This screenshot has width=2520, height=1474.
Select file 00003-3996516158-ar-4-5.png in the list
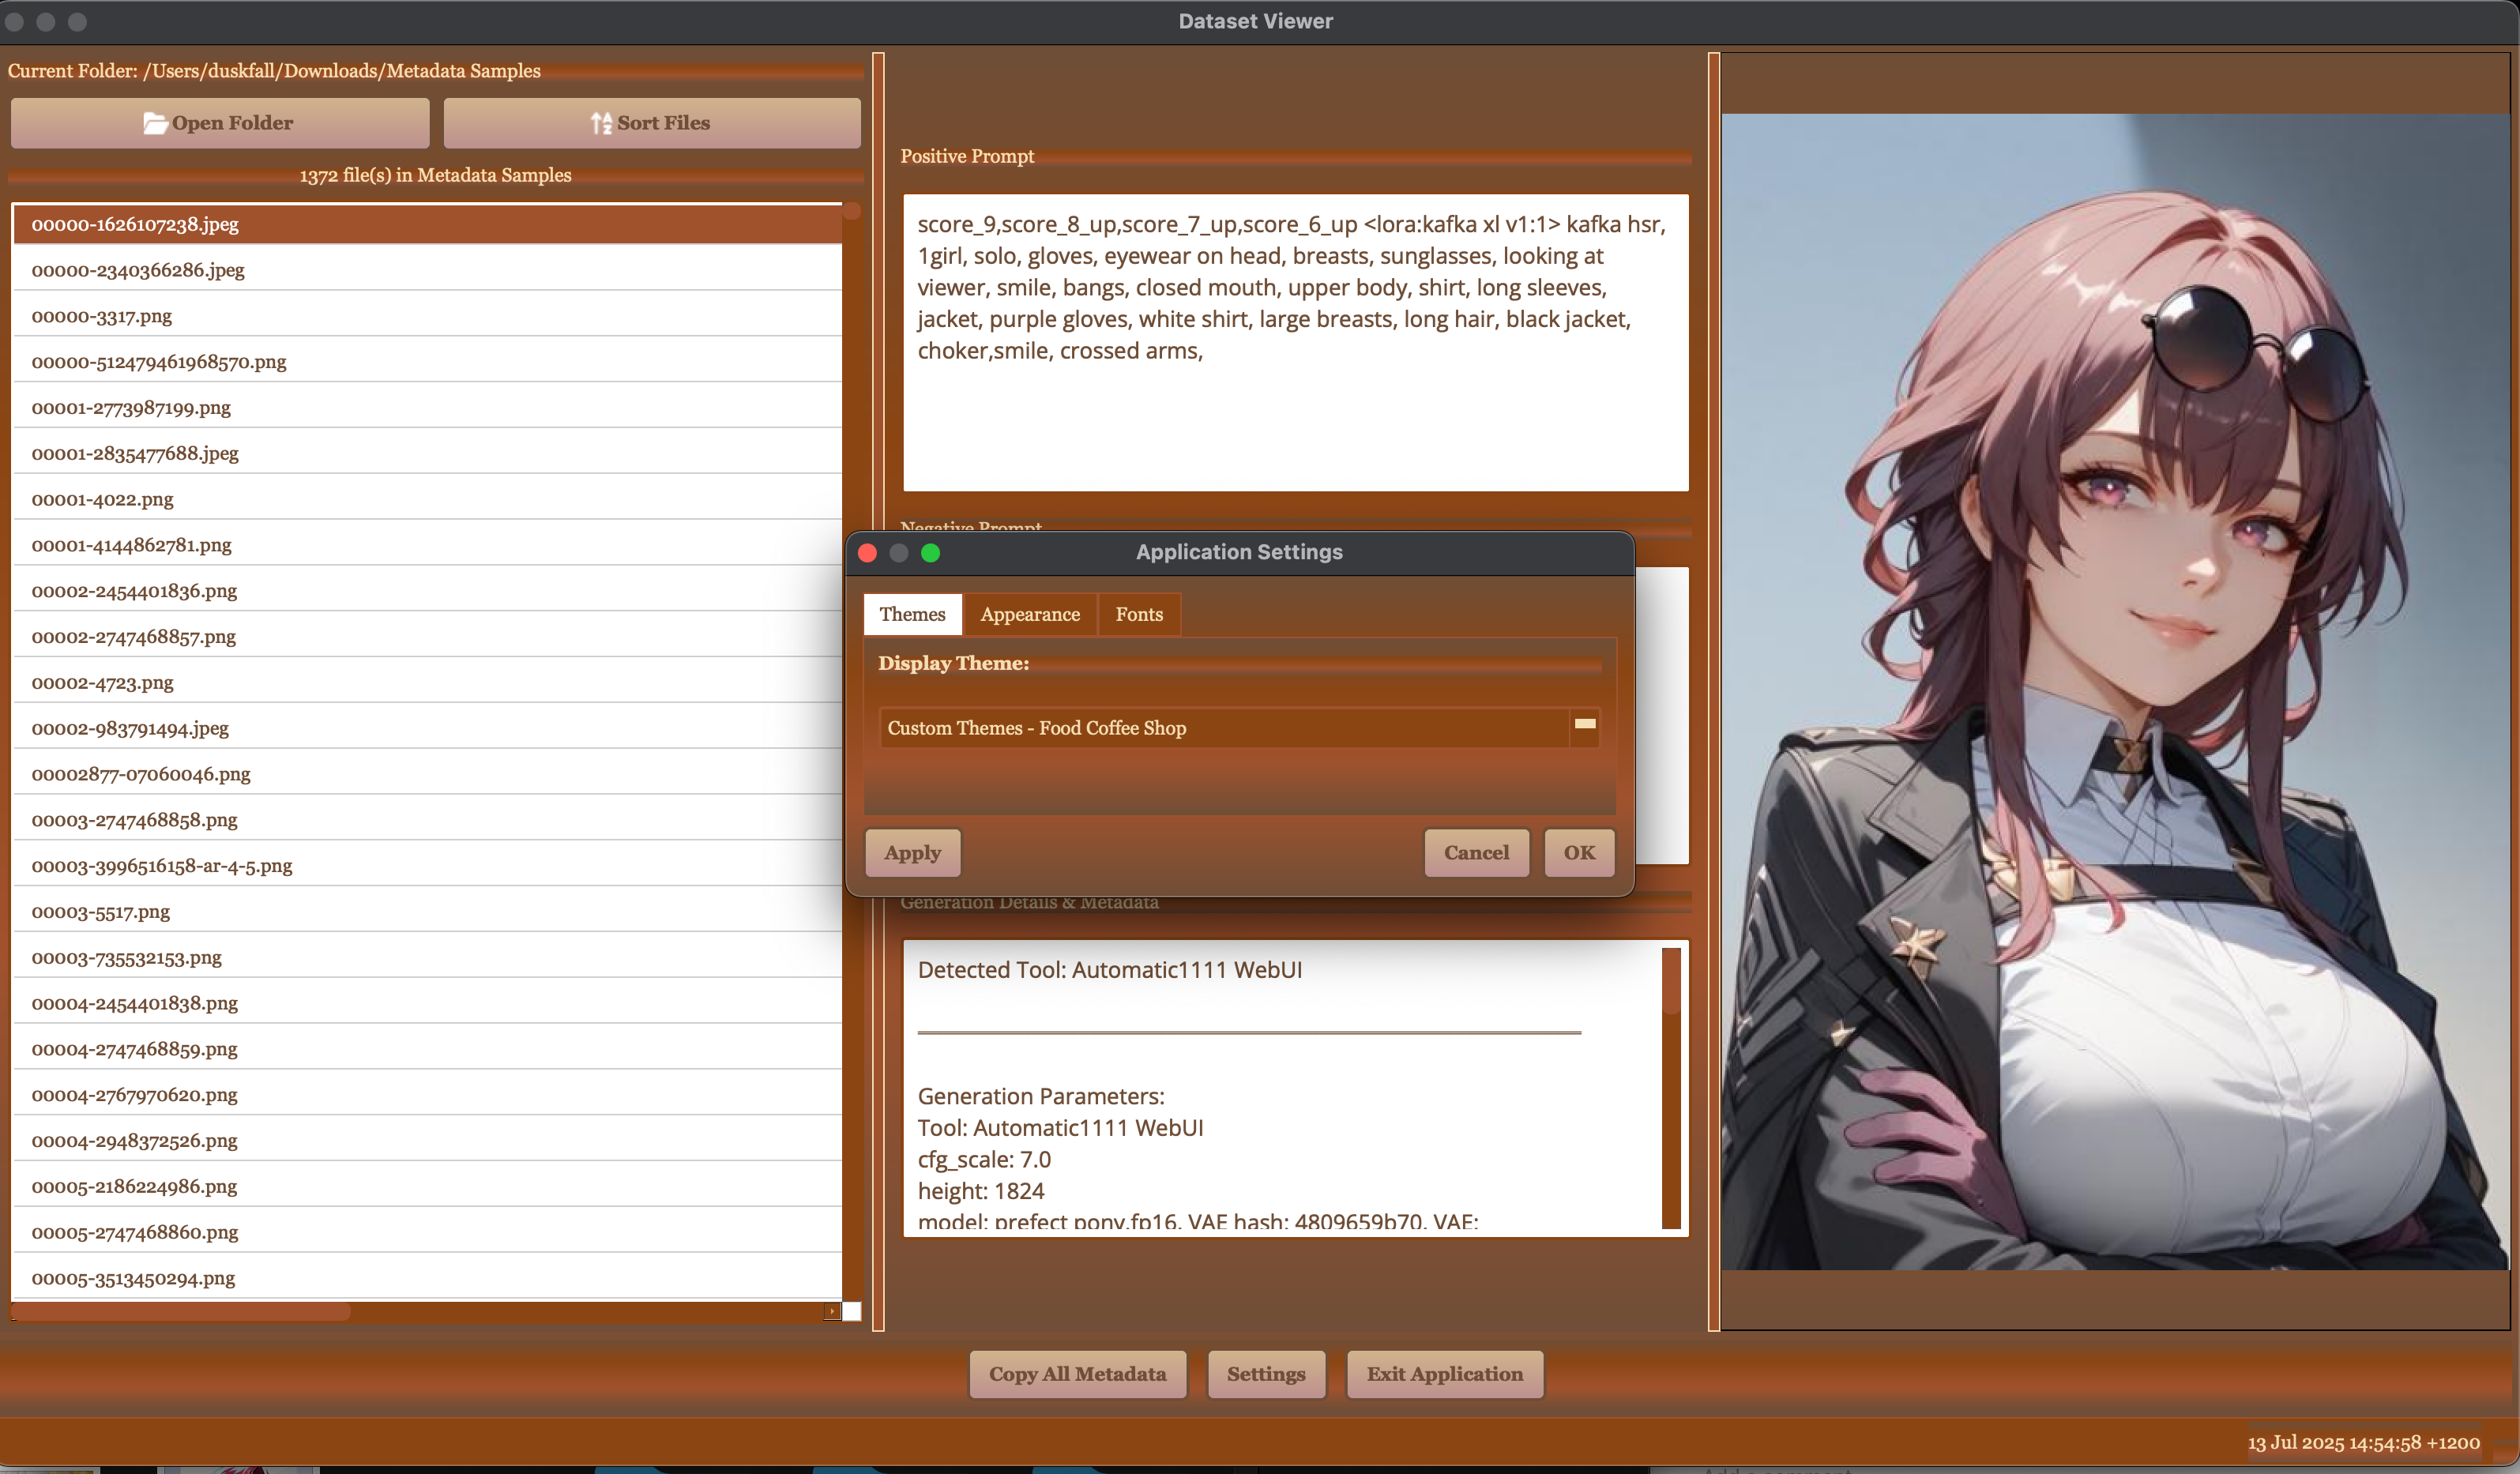pos(161,866)
